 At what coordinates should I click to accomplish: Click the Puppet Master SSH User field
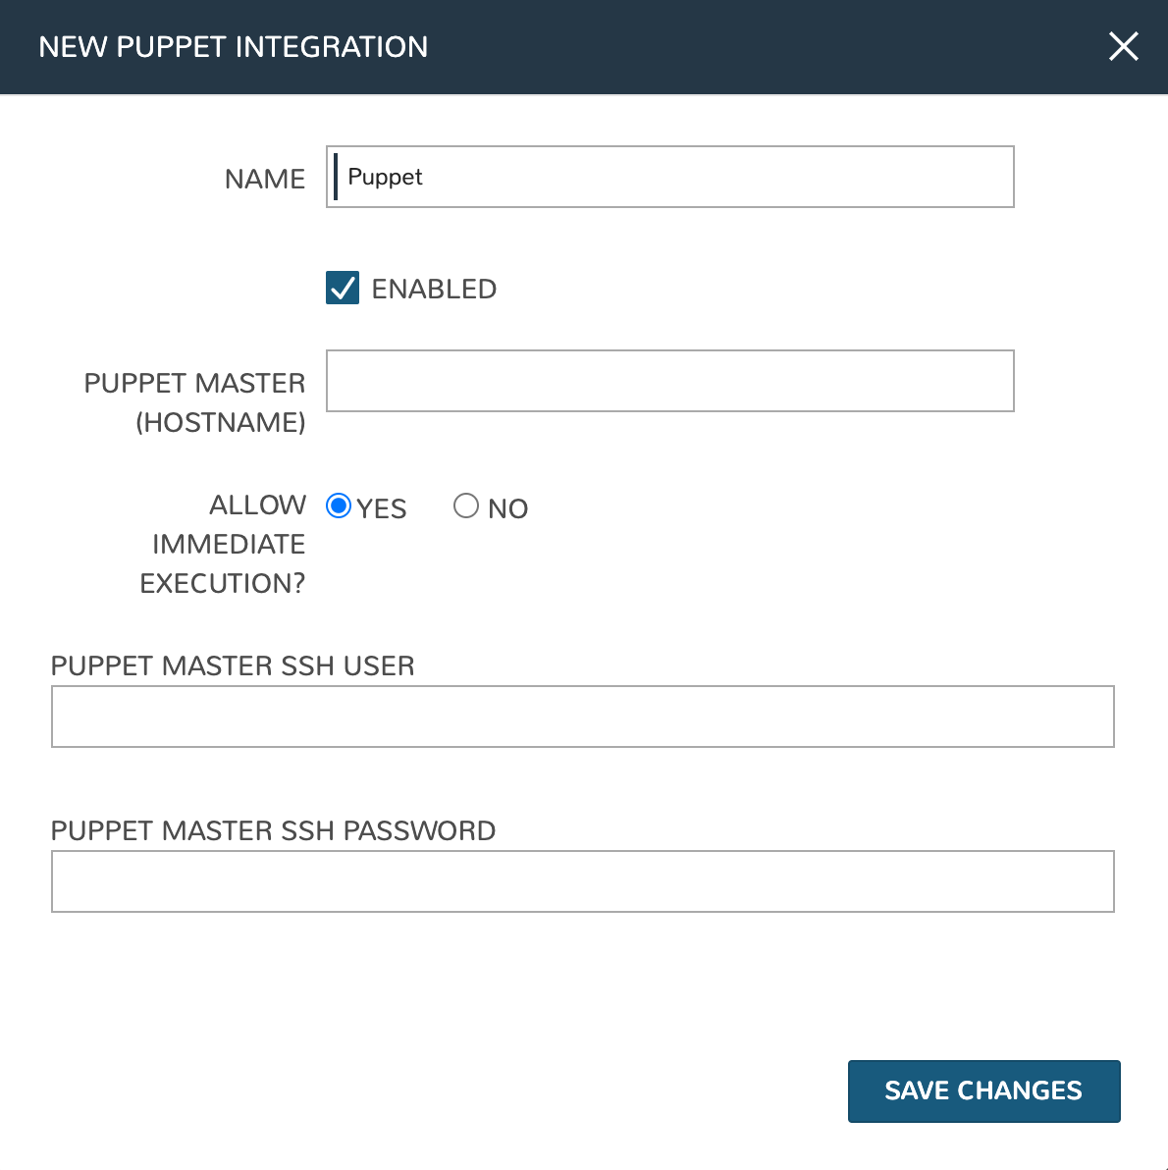click(x=582, y=717)
